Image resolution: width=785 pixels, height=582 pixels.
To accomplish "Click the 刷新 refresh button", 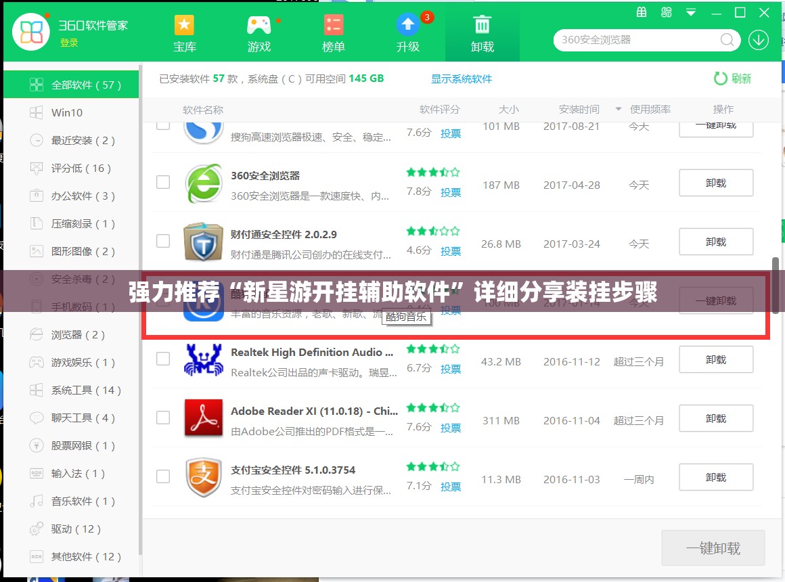I will [732, 79].
